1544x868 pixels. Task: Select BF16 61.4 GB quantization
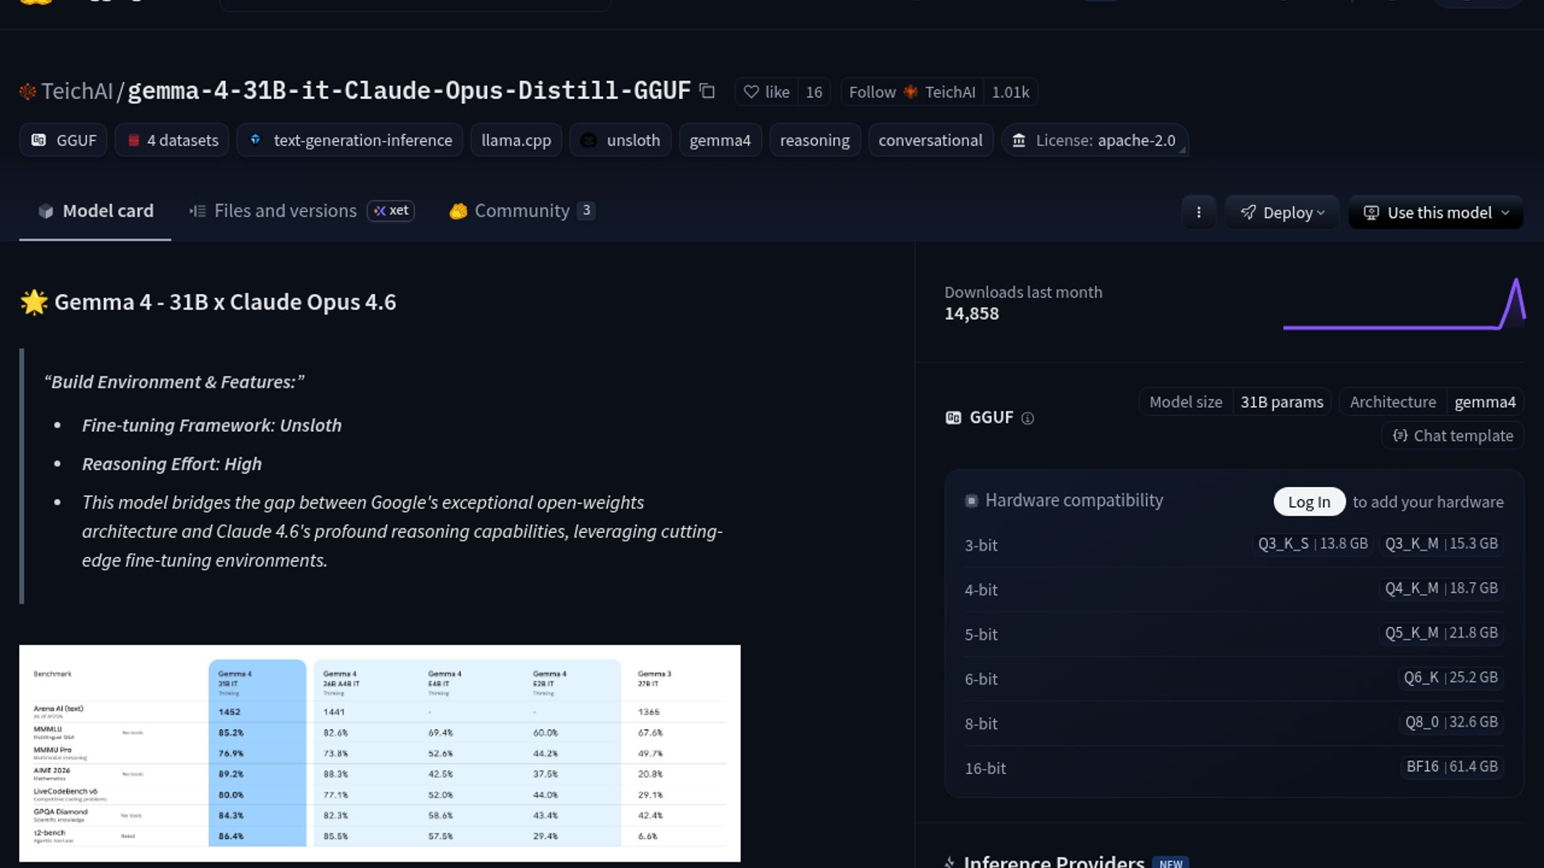pos(1451,767)
